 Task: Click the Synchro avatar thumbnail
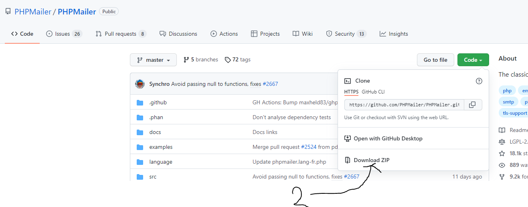click(140, 84)
